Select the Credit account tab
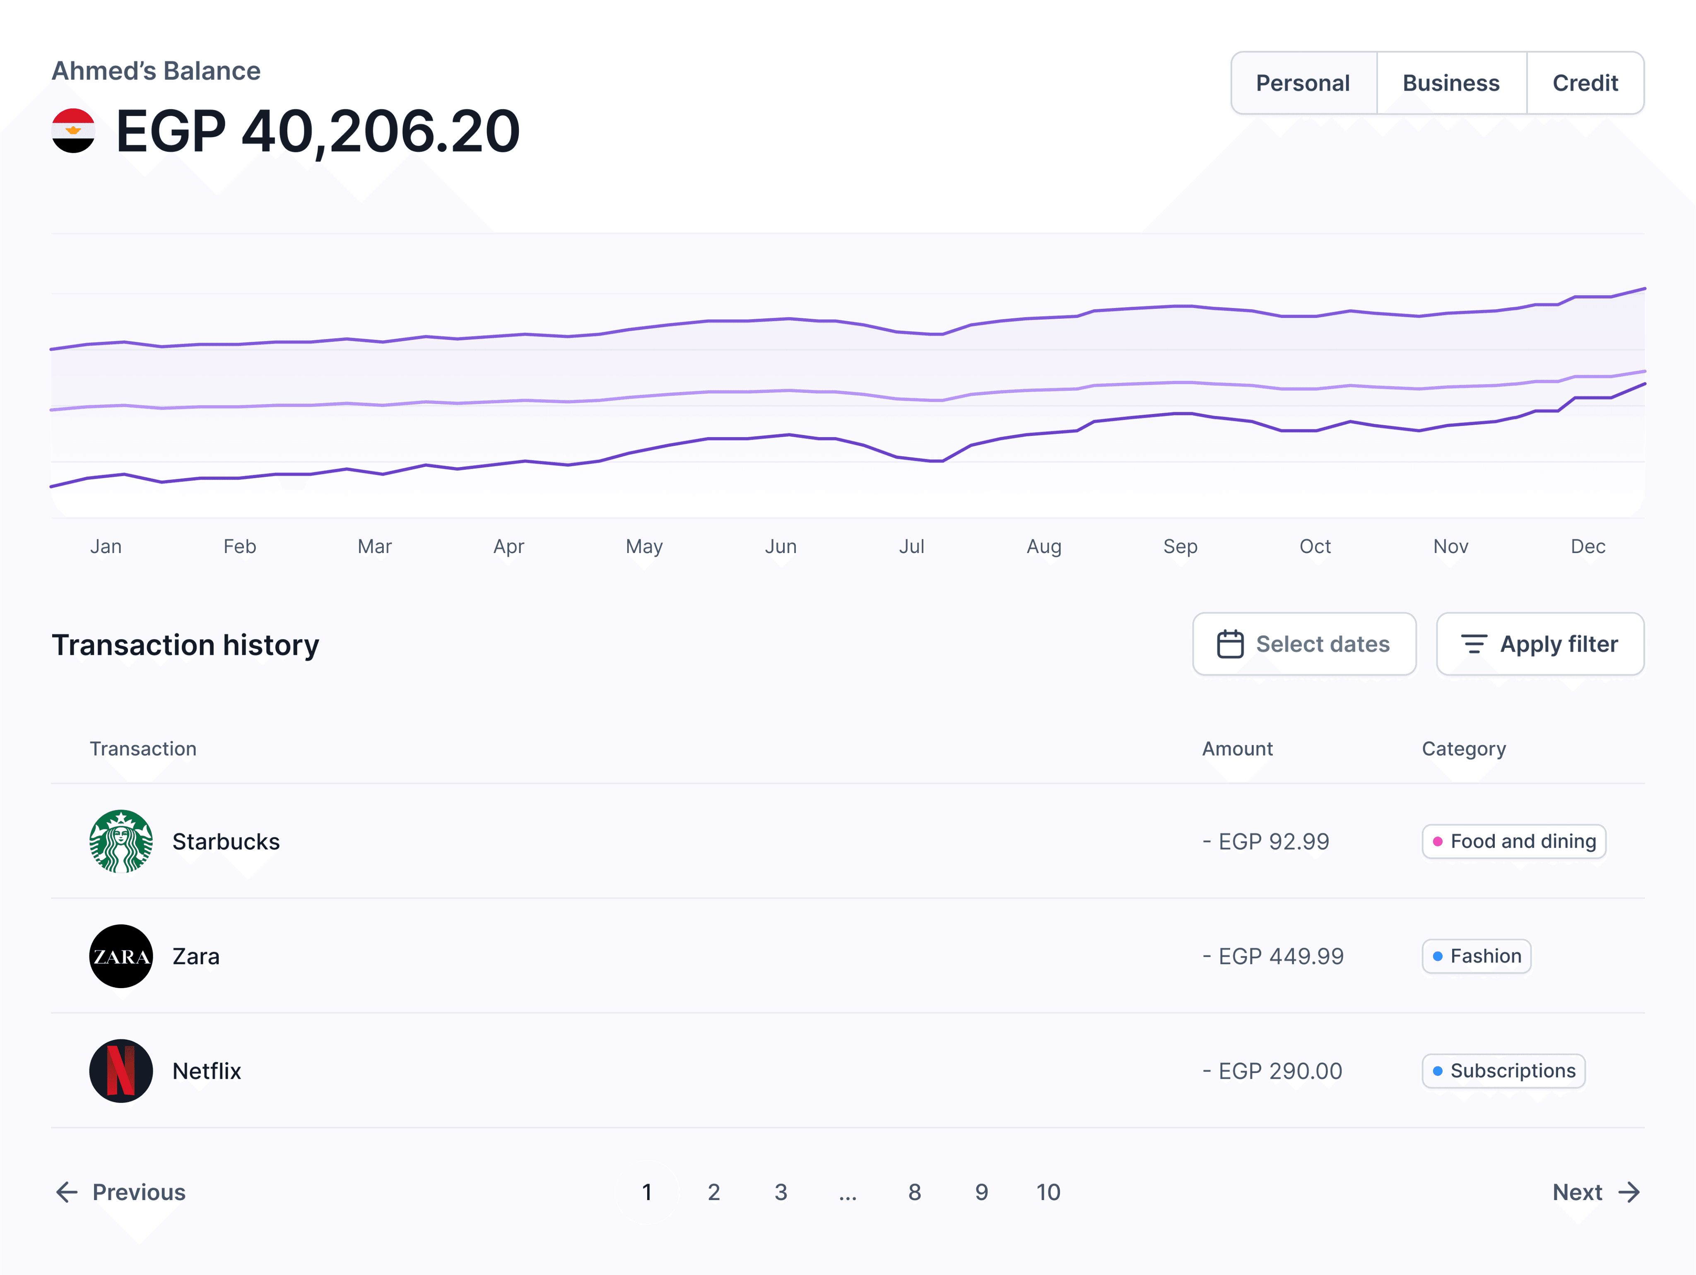The width and height of the screenshot is (1696, 1275). click(1585, 83)
